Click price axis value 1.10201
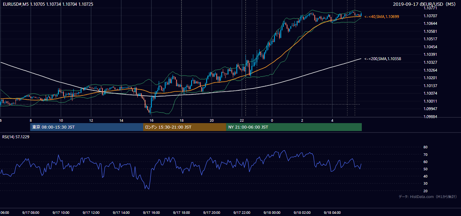 click(430, 78)
